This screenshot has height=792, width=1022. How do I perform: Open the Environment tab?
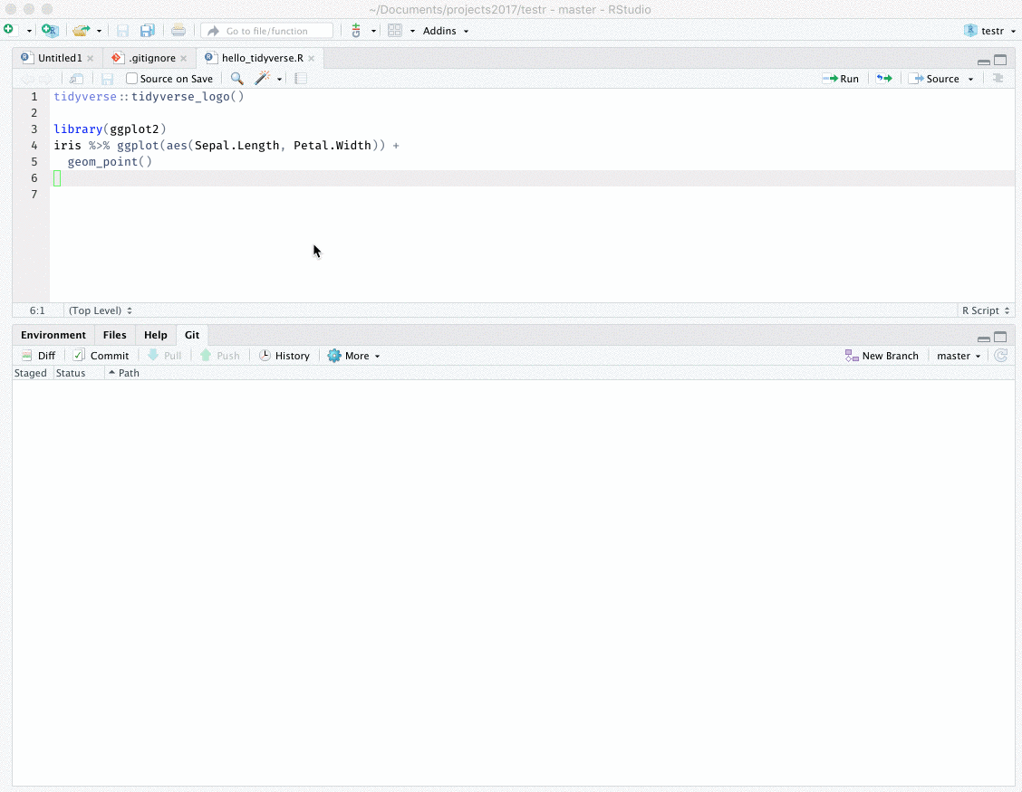click(53, 334)
